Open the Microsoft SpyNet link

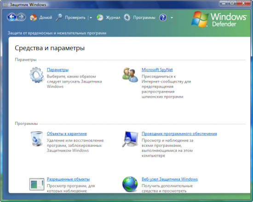[x=157, y=70]
